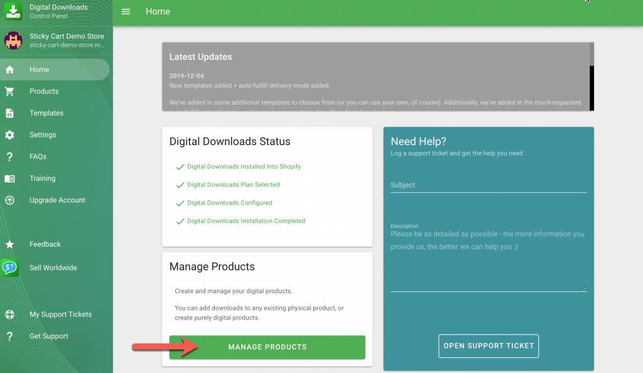Viewport: 643px width, 373px height.
Task: Click 'Digital Downloads Installed Into Shopify' status
Action: pyautogui.click(x=244, y=167)
